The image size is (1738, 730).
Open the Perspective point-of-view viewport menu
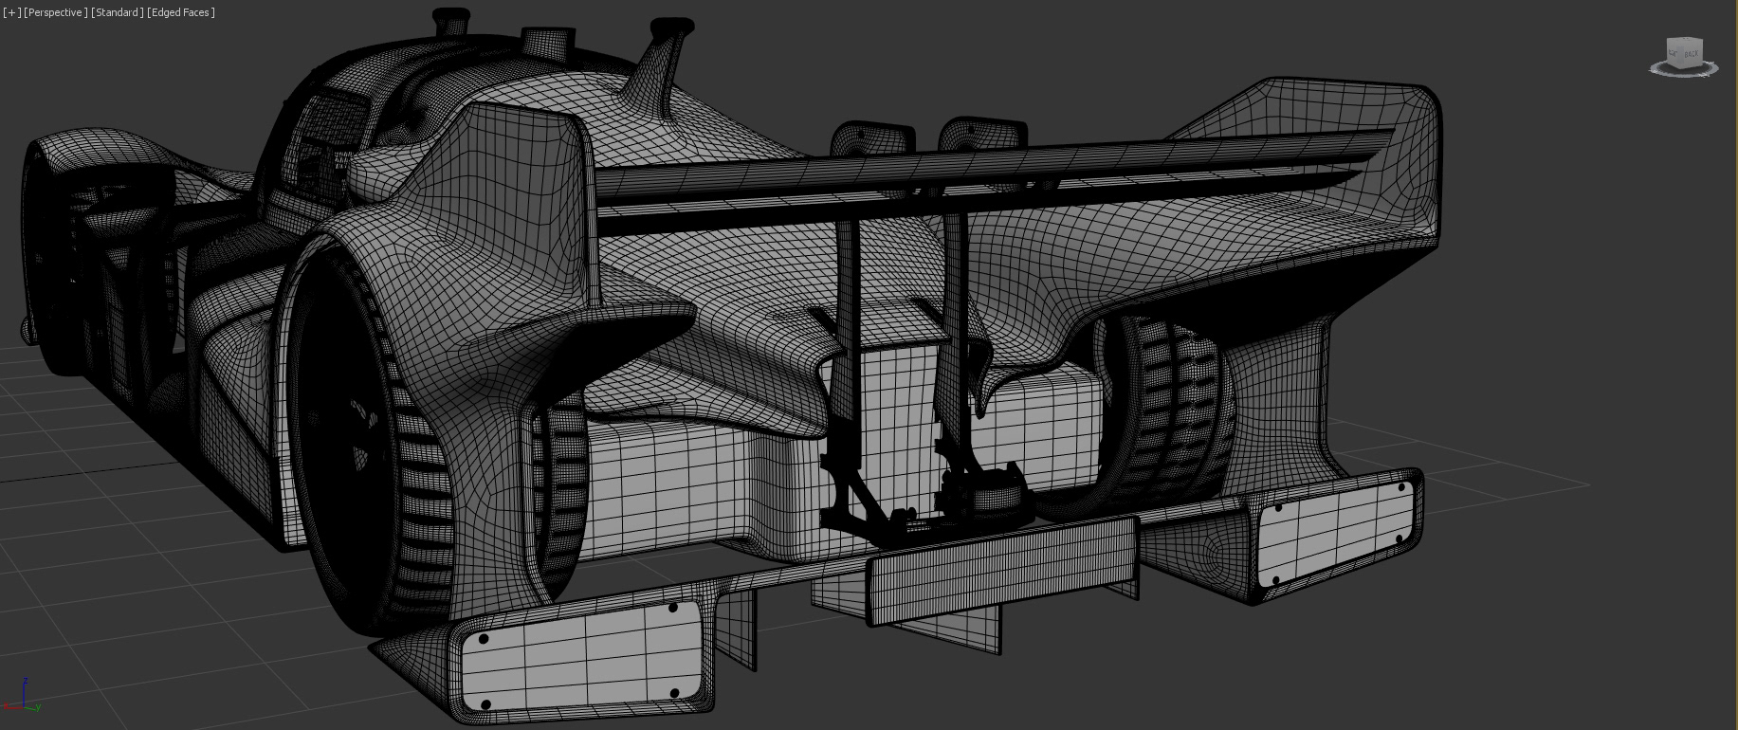[56, 12]
